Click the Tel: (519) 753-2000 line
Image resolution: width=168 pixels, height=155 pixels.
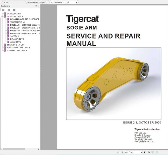(x=143, y=139)
